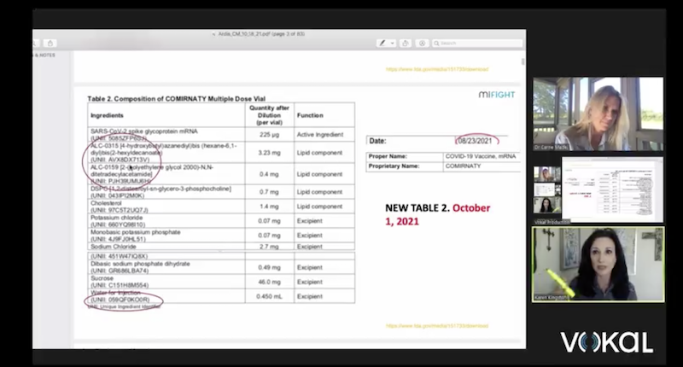683x367 pixels.
Task: Click the '1.4 mg' quantity cell
Action: tap(269, 207)
